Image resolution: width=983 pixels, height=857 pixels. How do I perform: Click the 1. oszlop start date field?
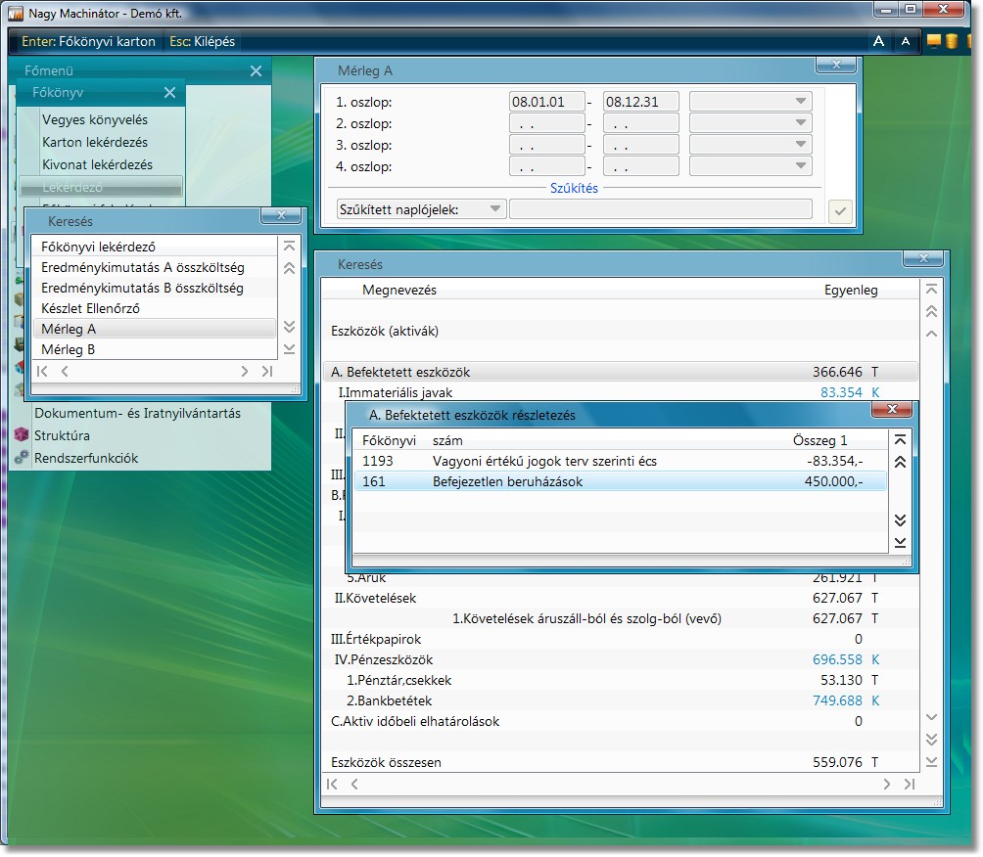(546, 102)
